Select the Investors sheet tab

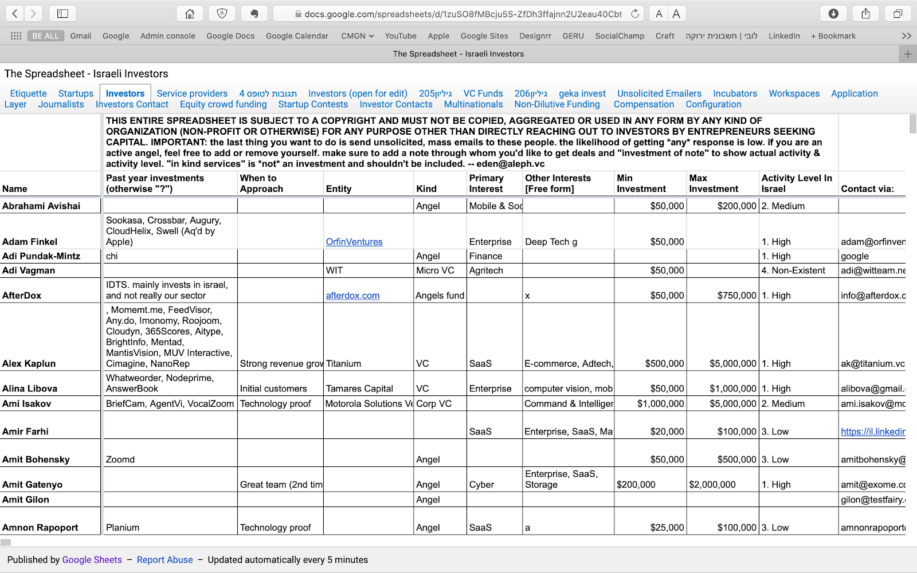(x=125, y=93)
